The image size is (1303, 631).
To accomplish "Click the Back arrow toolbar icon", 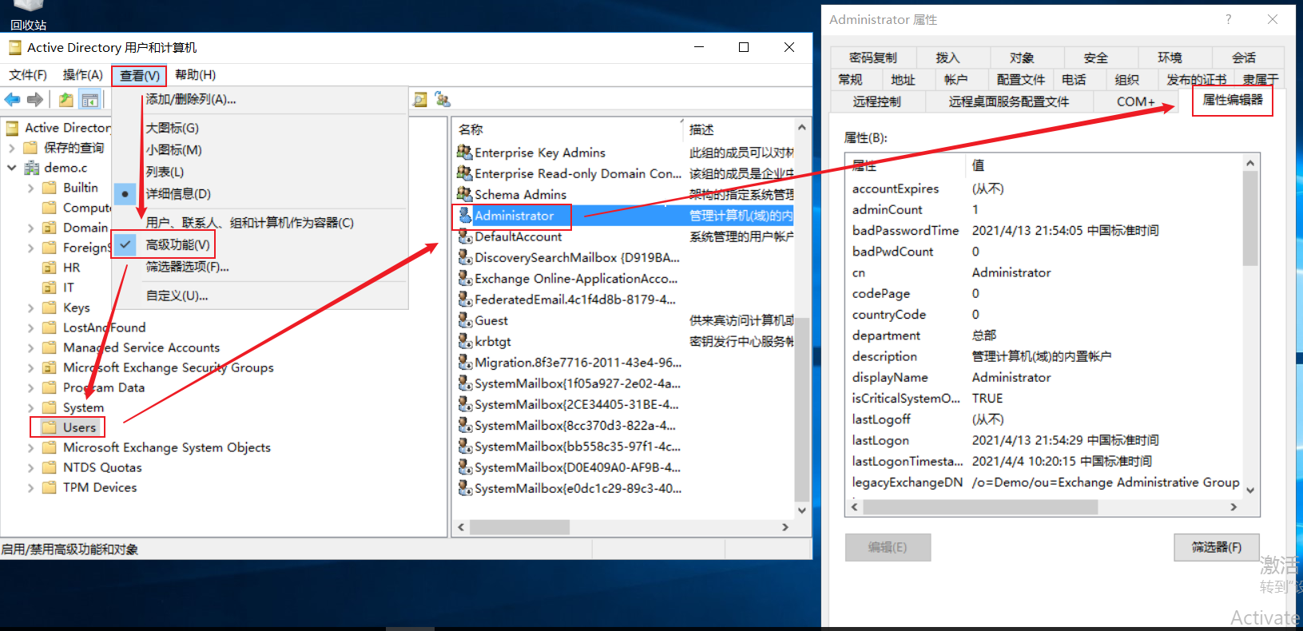I will tap(13, 100).
